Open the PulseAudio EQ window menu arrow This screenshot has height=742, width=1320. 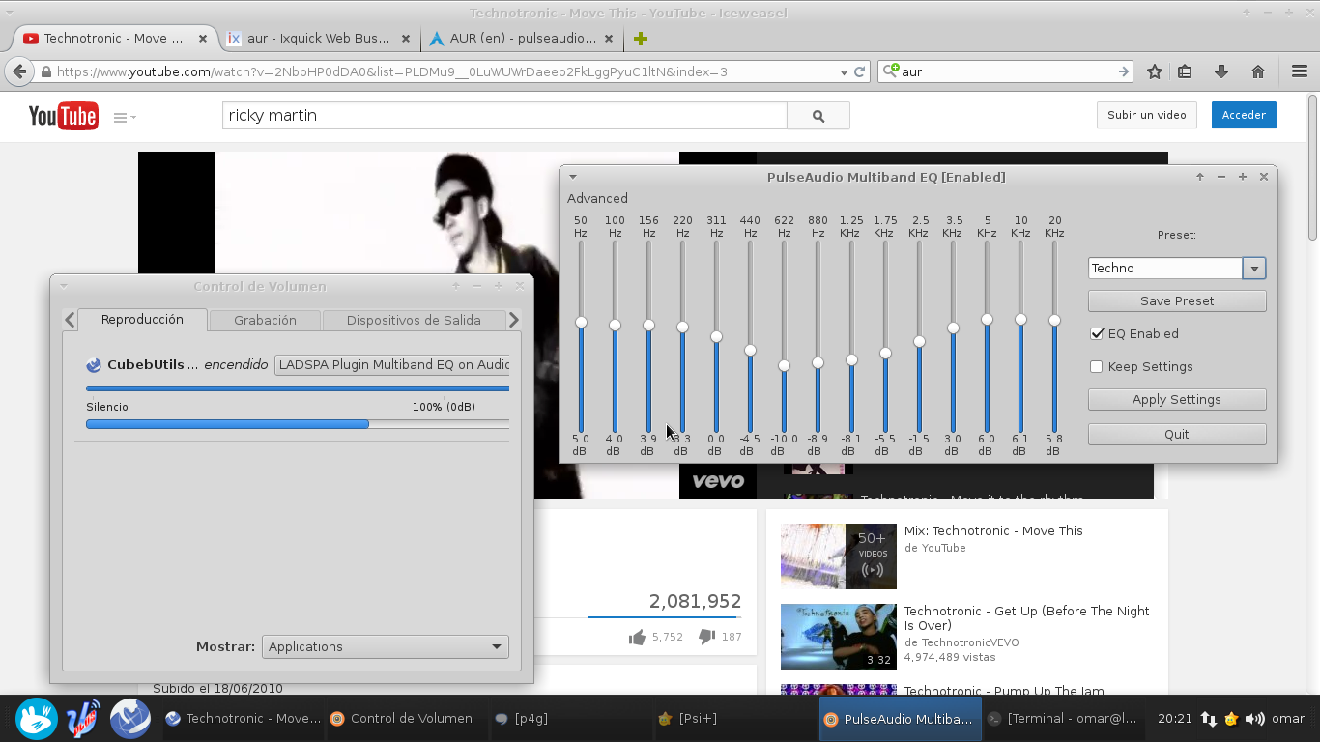click(x=572, y=177)
